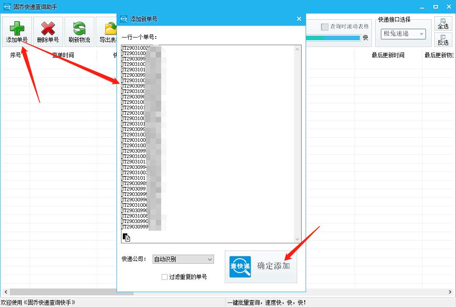
Task: Click the 快递接口选择 group label
Action: coord(394,19)
